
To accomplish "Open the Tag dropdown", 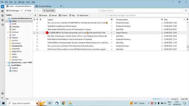I will click(38, 11).
